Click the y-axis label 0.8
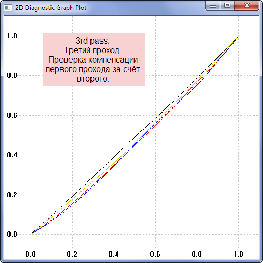 pyautogui.click(x=12, y=75)
